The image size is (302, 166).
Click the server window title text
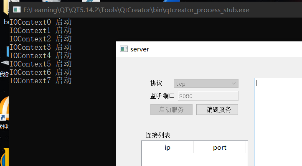(x=140, y=49)
